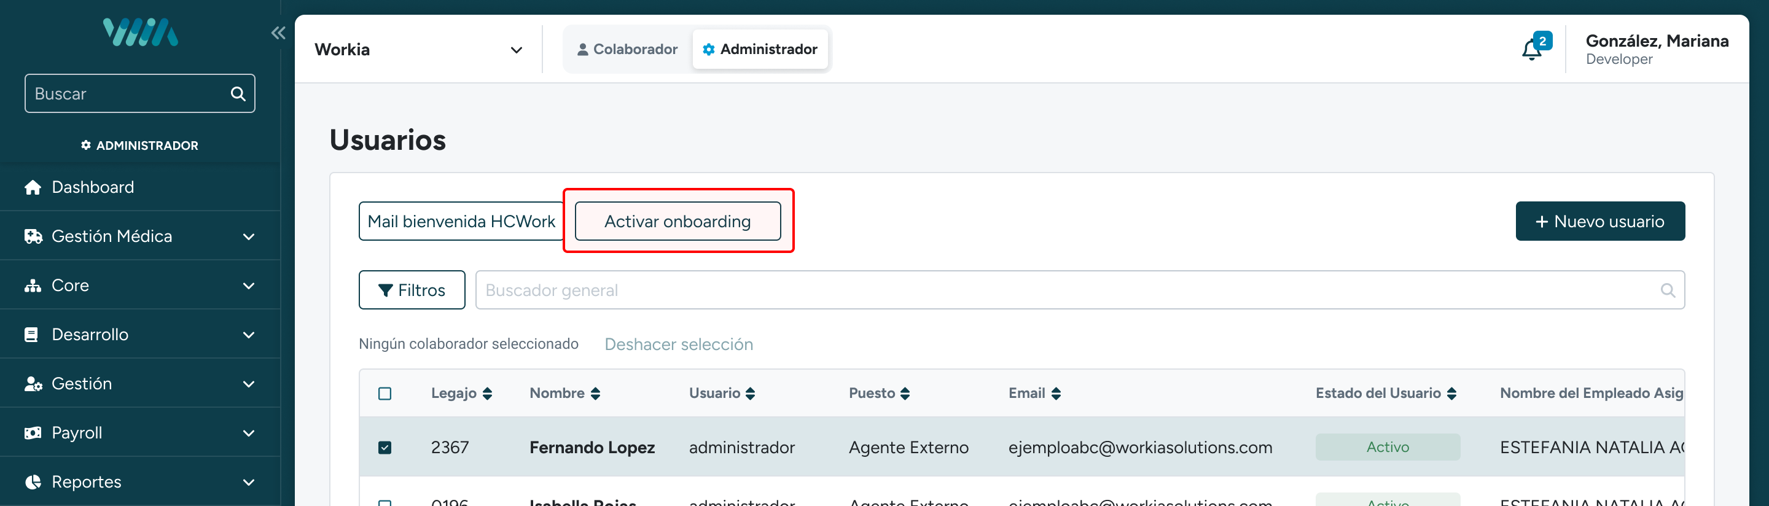Click the Gestión Médica ambulance icon
Image resolution: width=1769 pixels, height=506 pixels.
(x=33, y=237)
